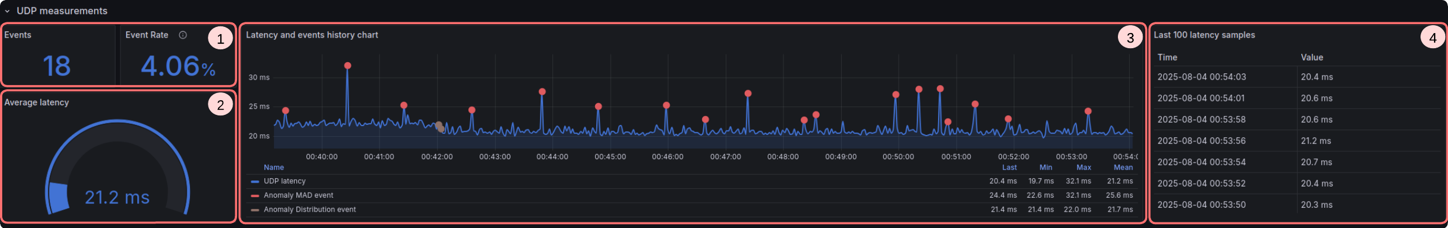Open the Events panel title
The width and height of the screenshot is (1448, 228).
(18, 35)
